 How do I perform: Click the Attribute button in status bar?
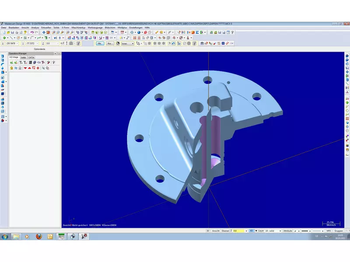pyautogui.click(x=288, y=231)
